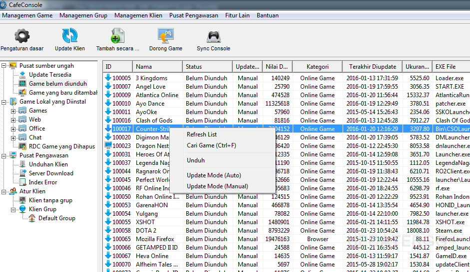Open the Fitur Lain menu

(x=237, y=15)
